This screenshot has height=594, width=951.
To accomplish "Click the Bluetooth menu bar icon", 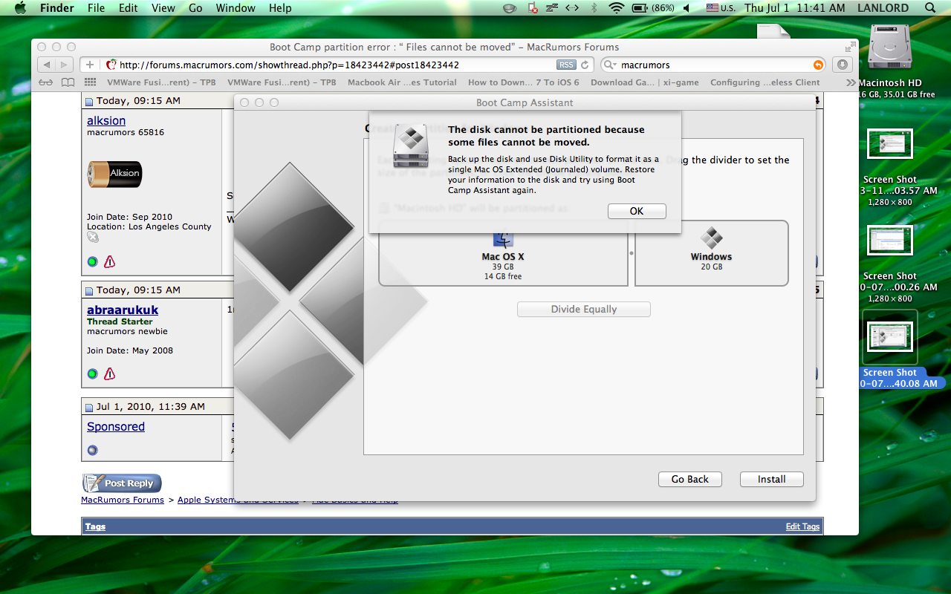I will pyautogui.click(x=594, y=8).
